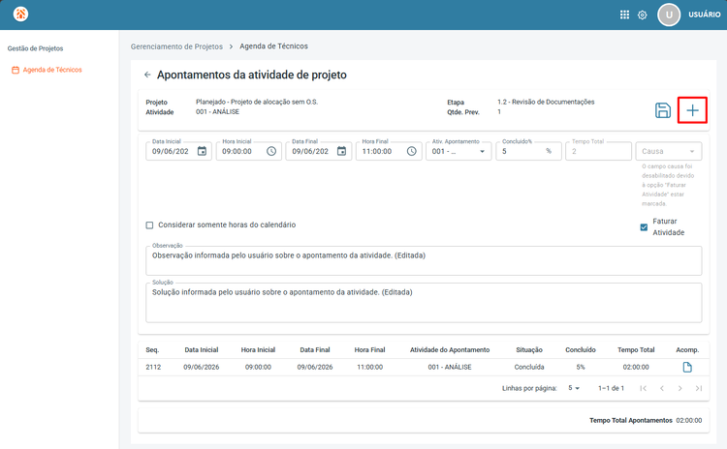Click the orange home logo icon

(x=20, y=14)
